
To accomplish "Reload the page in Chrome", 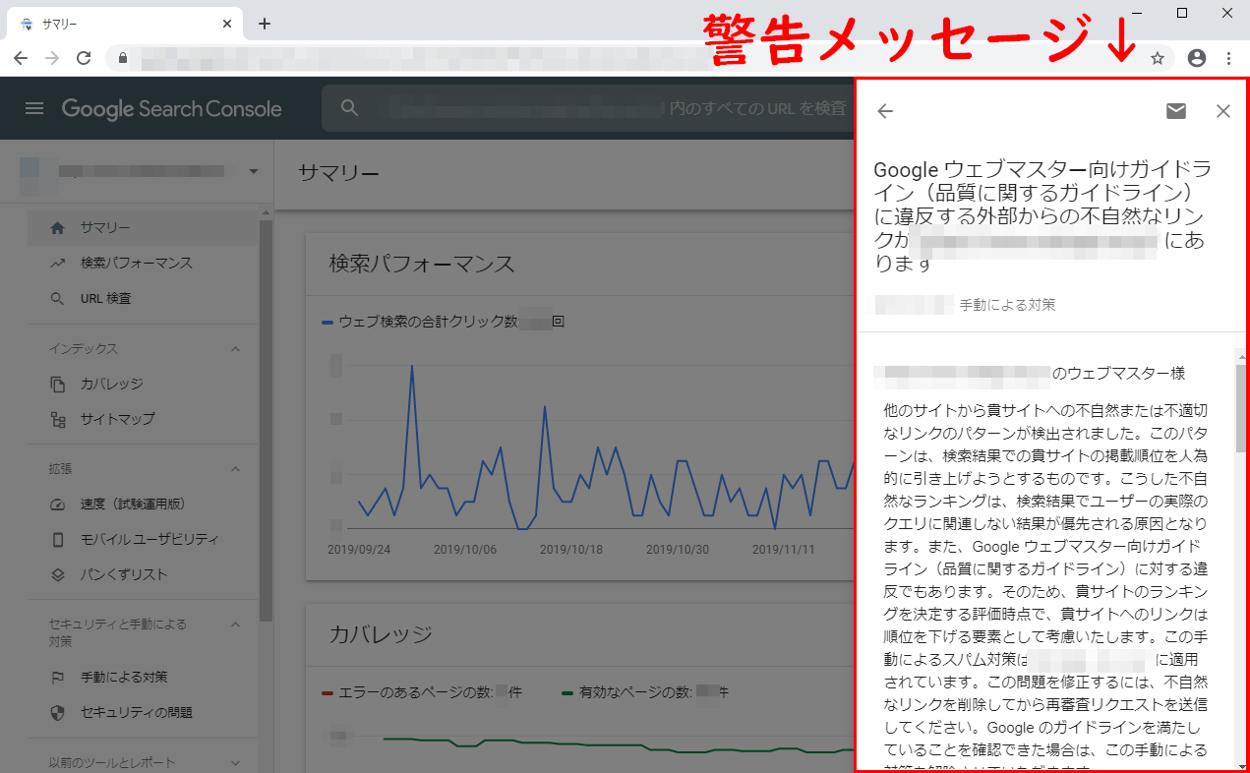I will pyautogui.click(x=84, y=58).
